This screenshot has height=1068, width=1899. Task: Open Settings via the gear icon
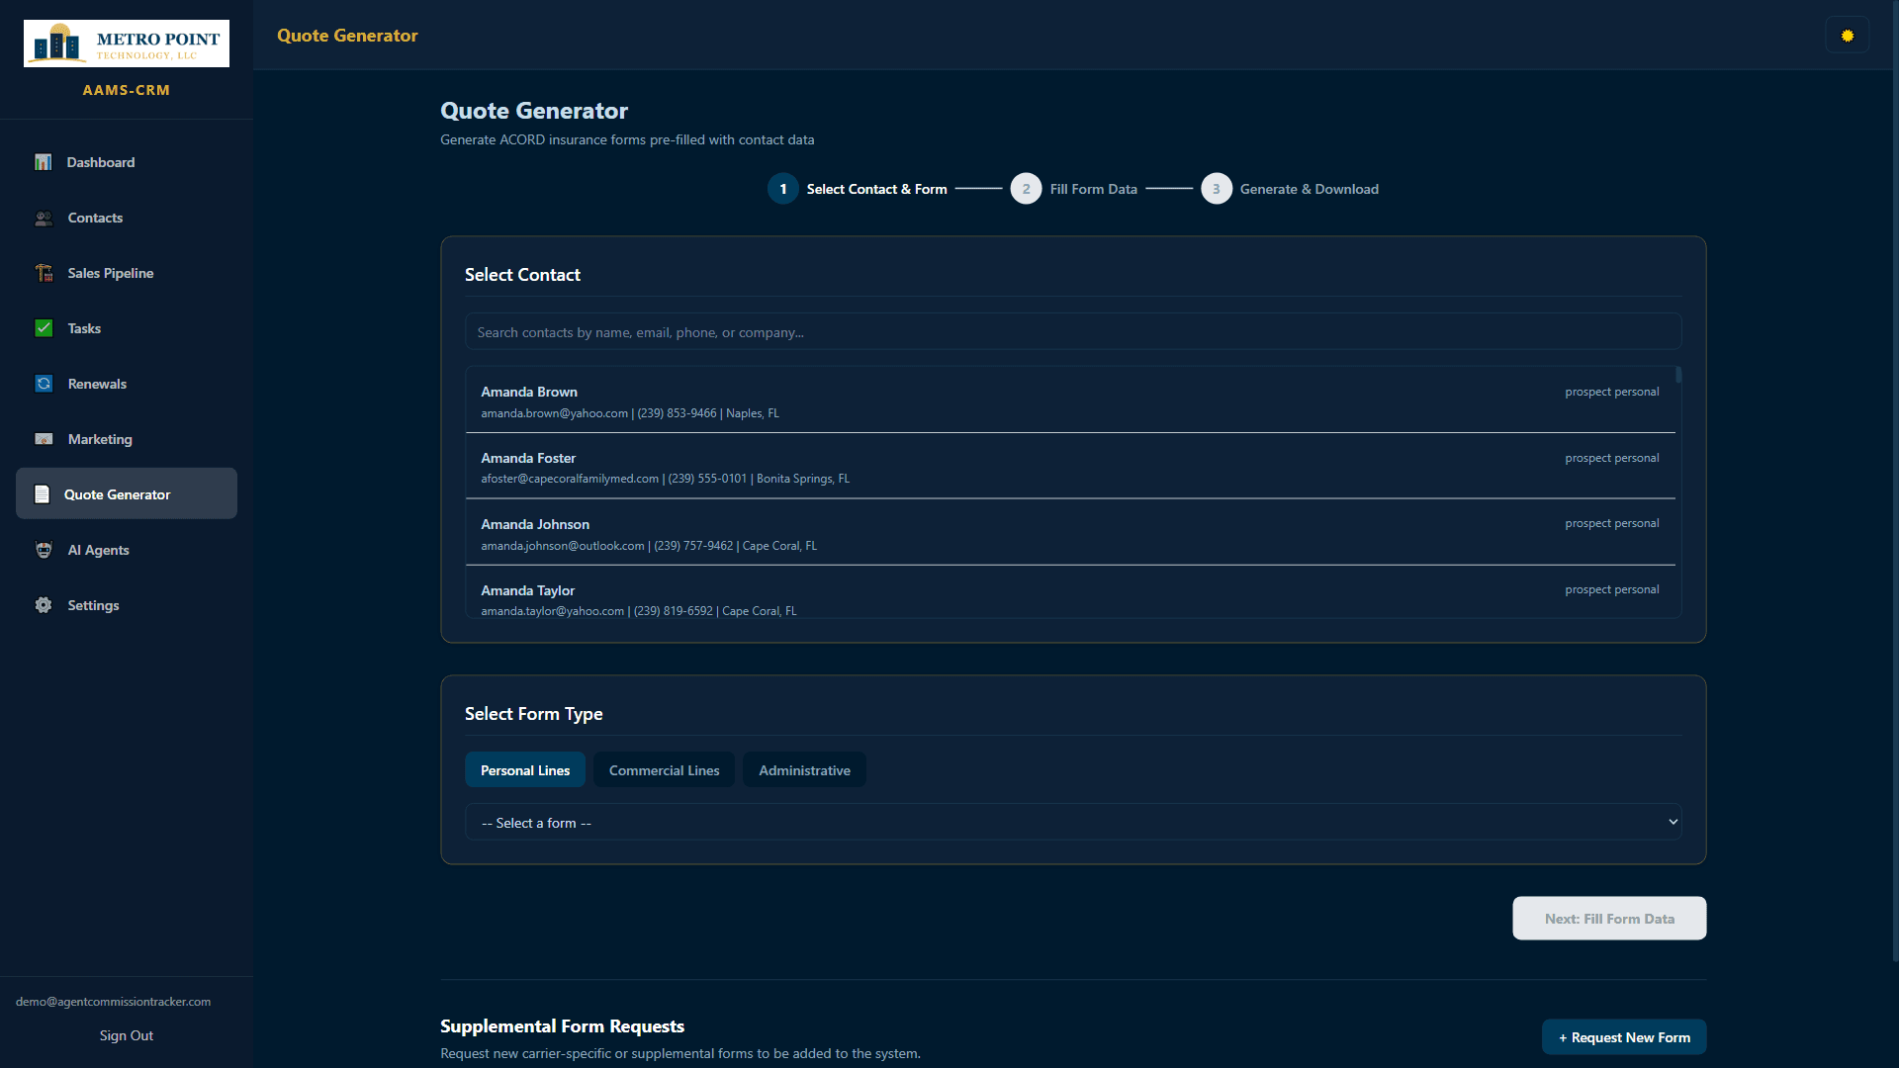[44, 605]
